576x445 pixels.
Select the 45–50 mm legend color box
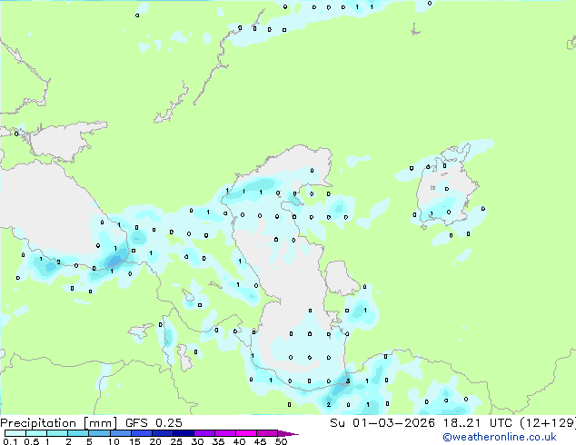(x=267, y=433)
